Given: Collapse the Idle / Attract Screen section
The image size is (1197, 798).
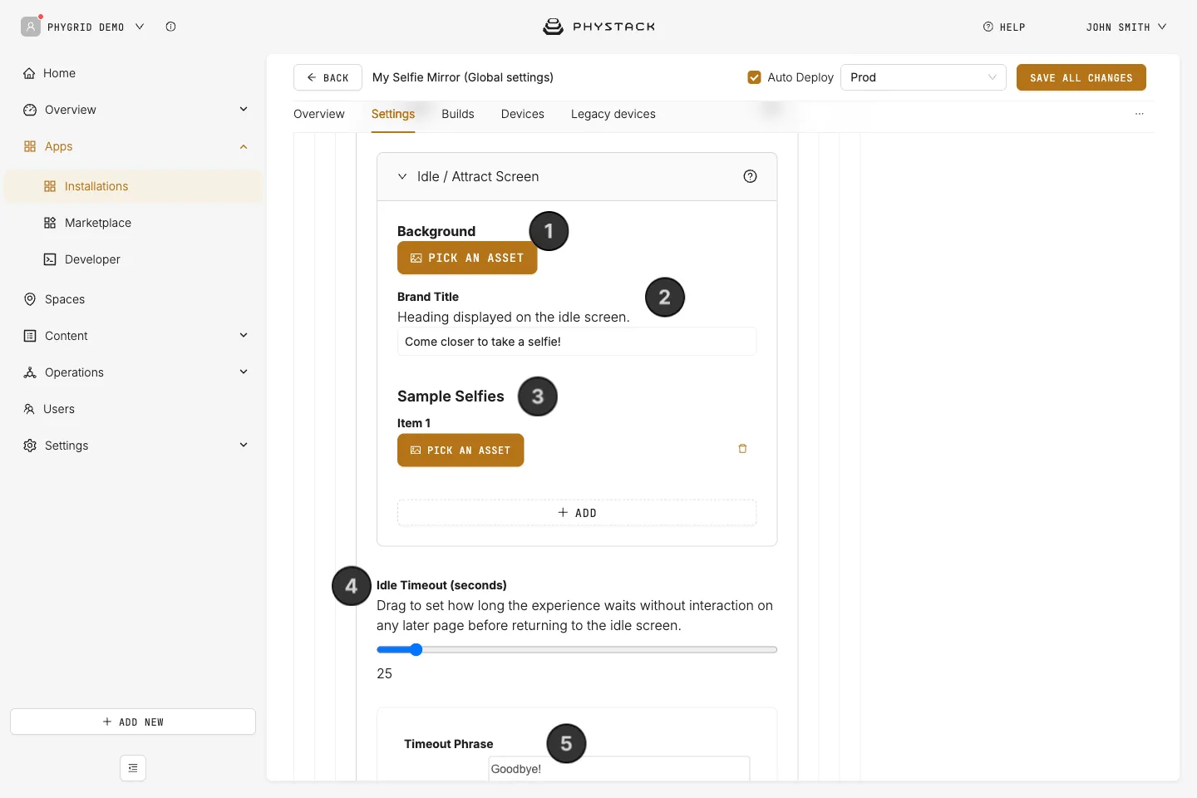Looking at the screenshot, I should (402, 176).
